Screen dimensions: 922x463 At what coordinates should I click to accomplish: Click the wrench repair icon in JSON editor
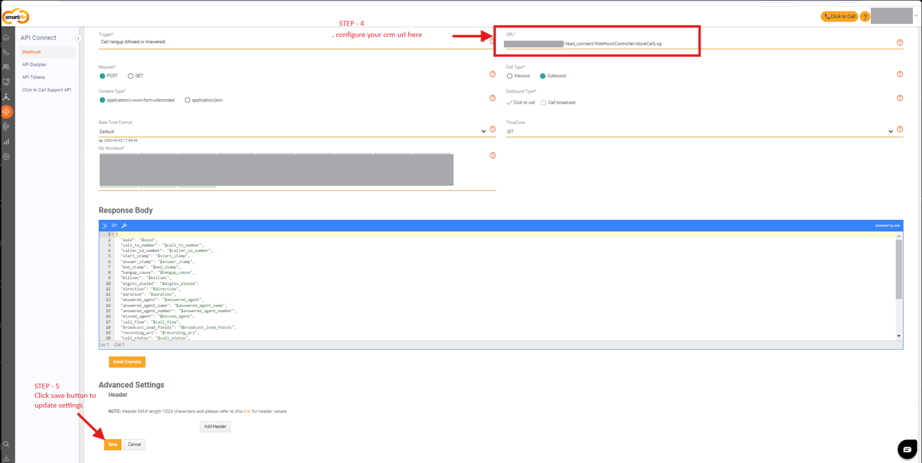click(125, 226)
